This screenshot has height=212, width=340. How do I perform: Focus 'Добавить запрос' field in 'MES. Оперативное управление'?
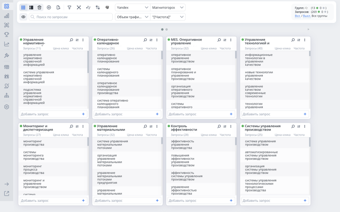[201, 114]
